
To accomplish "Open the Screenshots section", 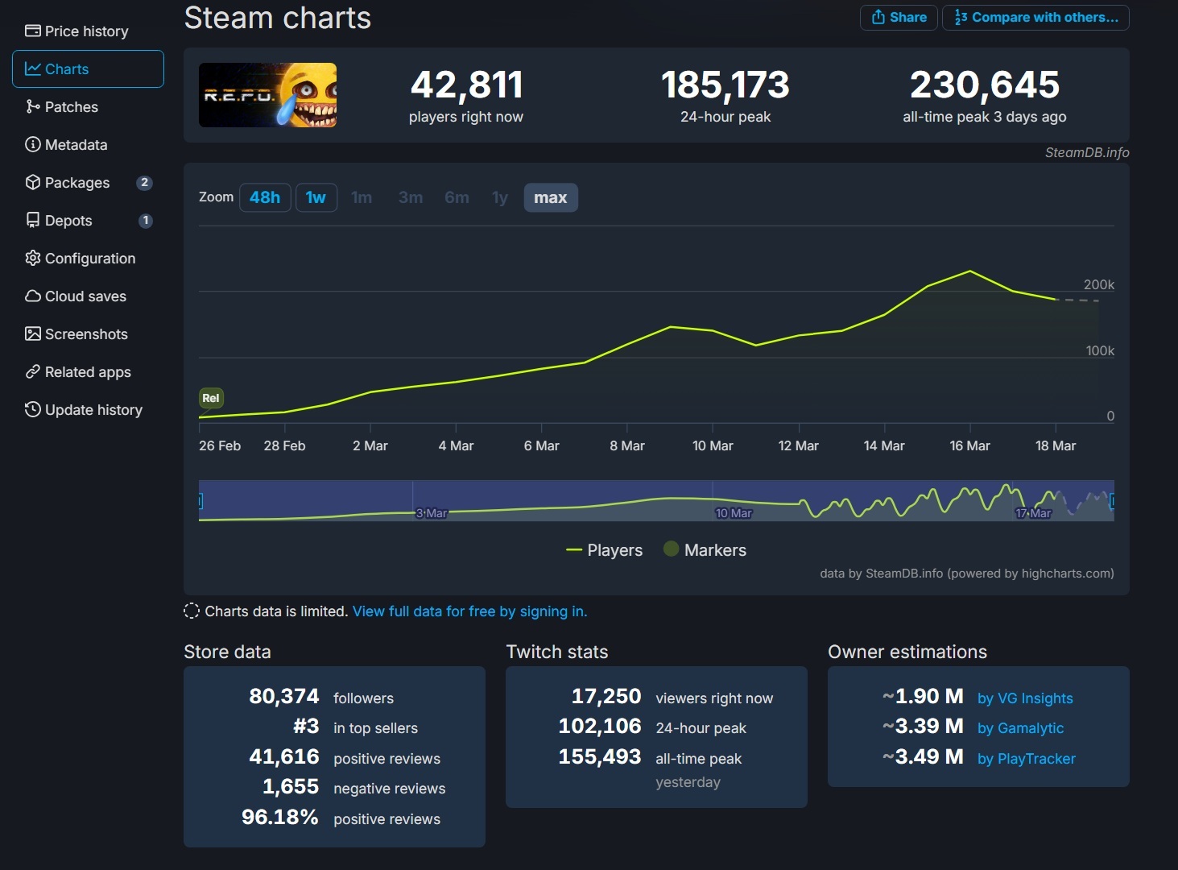I will [86, 334].
